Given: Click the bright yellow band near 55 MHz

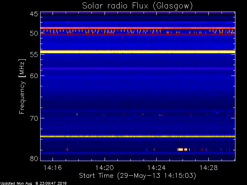Looking at the screenshot, I should 138,52.
